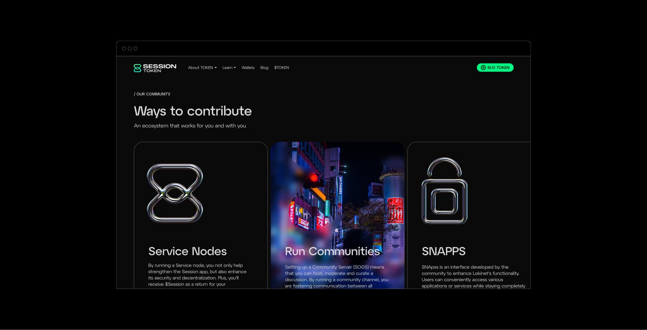Click the first window control dot

124,49
